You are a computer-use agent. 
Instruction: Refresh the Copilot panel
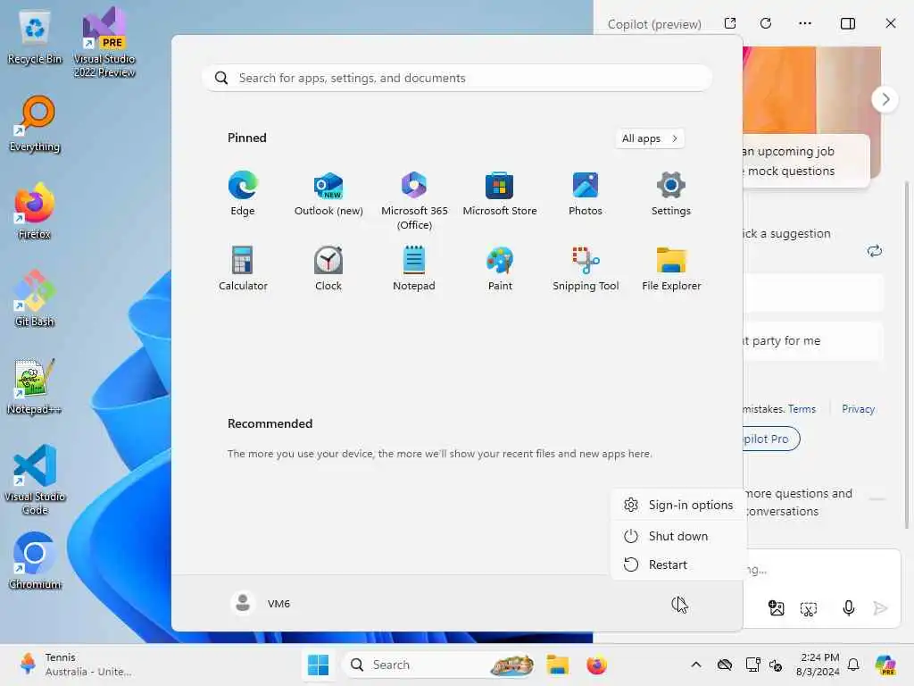click(x=766, y=23)
